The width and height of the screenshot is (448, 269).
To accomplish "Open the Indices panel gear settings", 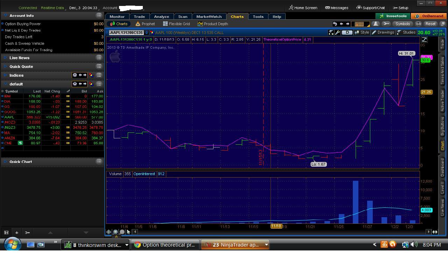I will pyautogui.click(x=75, y=75).
